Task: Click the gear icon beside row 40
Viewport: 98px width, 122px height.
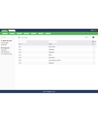Action: [x=19, y=58]
